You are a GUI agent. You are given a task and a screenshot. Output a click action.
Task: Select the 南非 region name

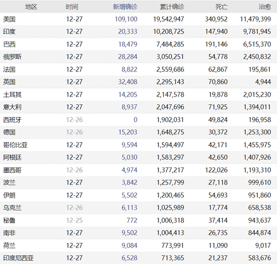point(9,233)
